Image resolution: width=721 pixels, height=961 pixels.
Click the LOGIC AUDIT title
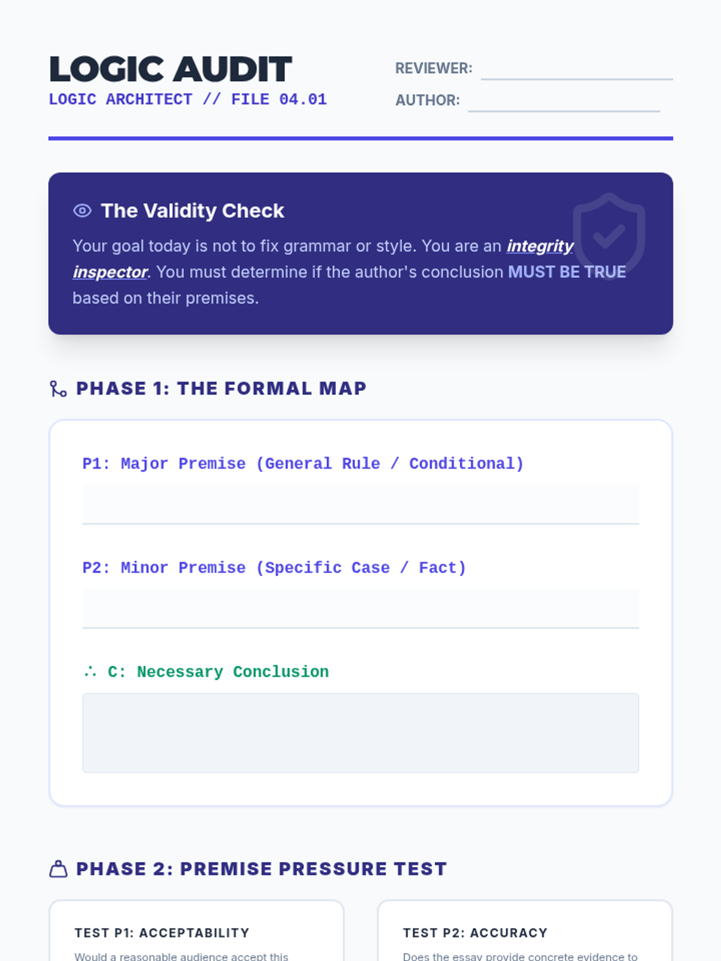171,69
